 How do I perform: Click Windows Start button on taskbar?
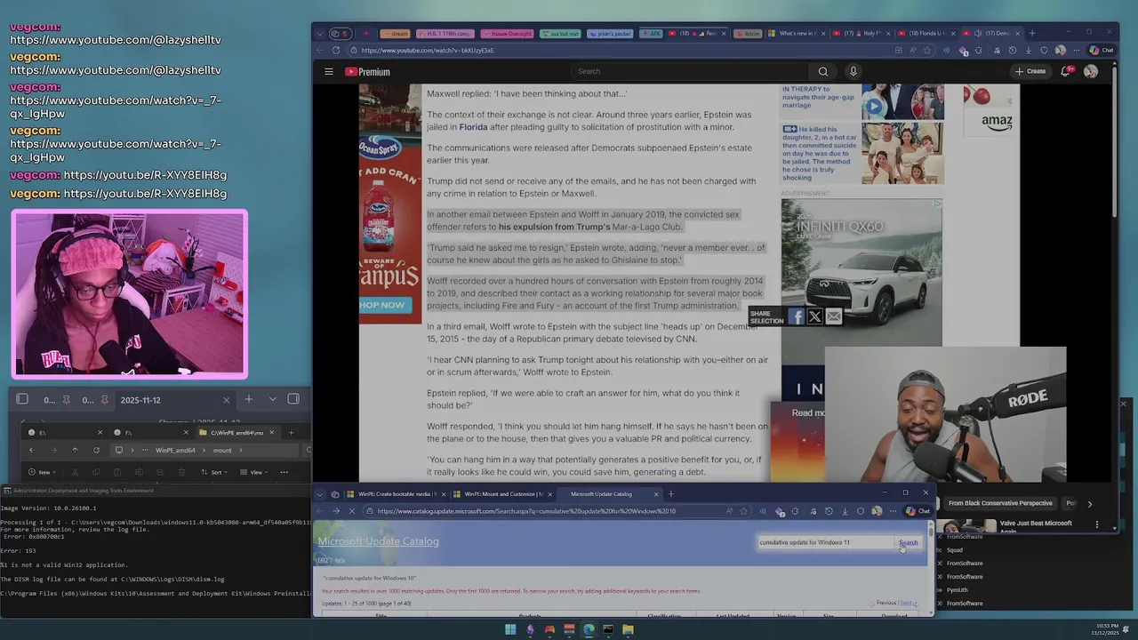coord(510,629)
